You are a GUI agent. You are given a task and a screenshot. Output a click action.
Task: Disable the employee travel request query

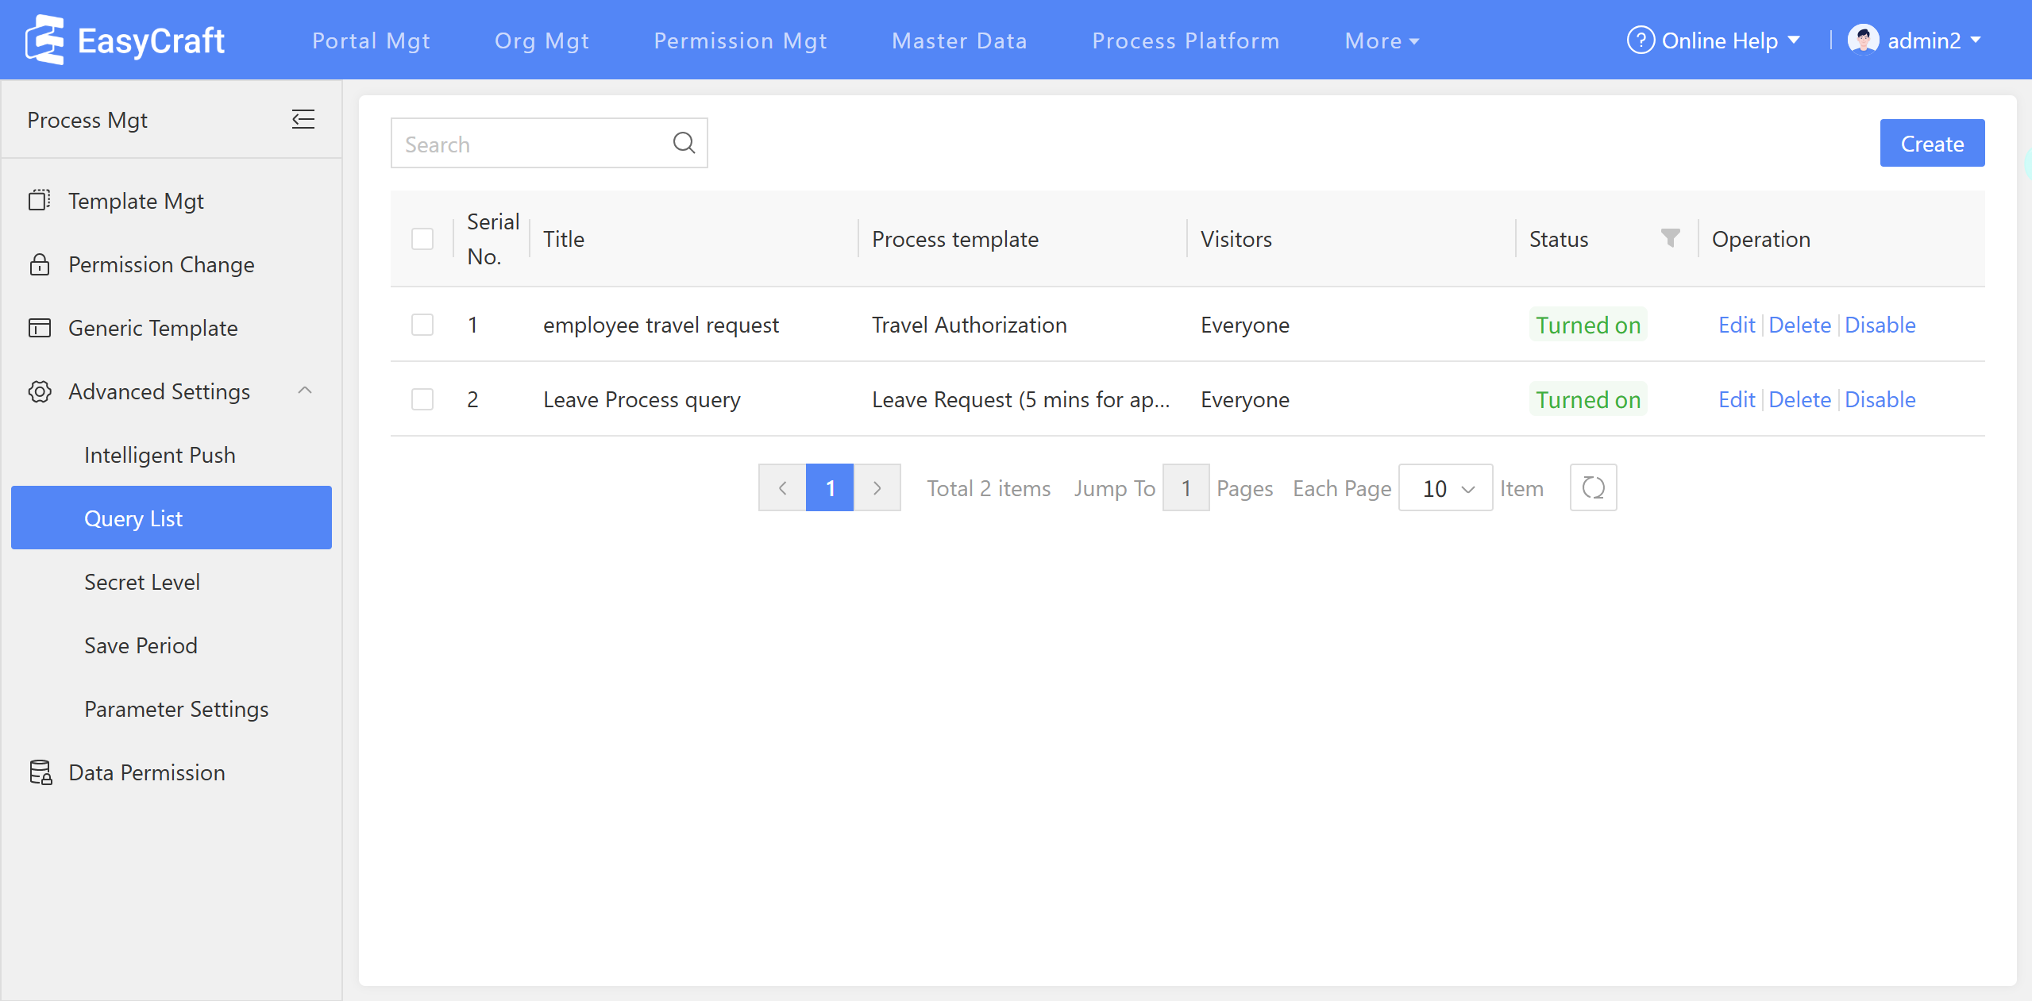(x=1880, y=325)
